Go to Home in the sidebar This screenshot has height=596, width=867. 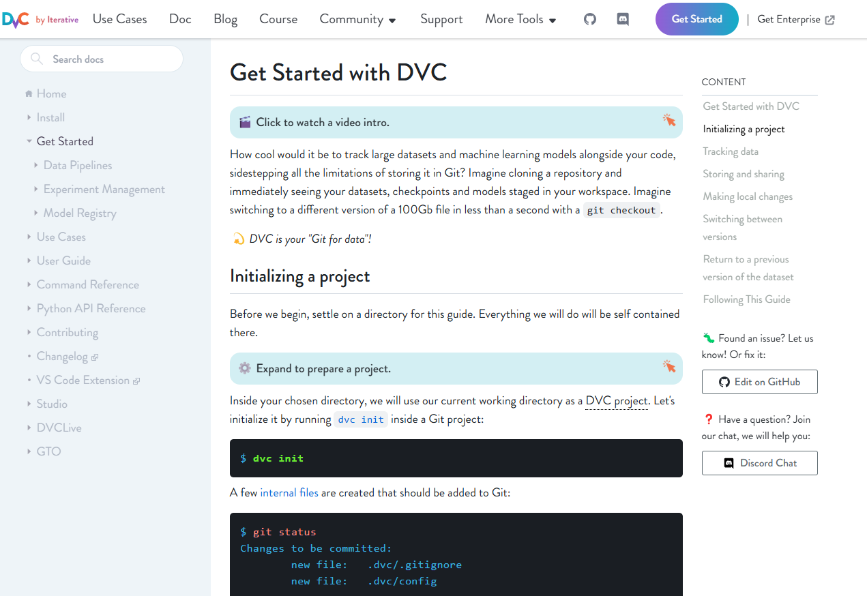click(51, 93)
